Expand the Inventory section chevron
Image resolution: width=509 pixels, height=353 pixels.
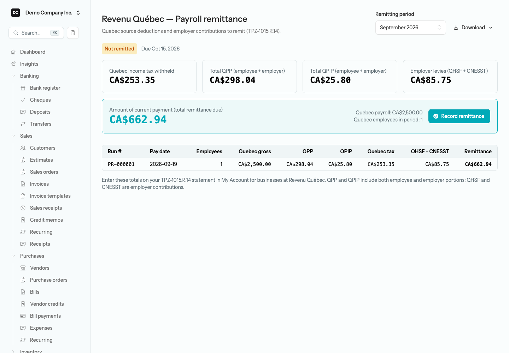click(x=13, y=352)
